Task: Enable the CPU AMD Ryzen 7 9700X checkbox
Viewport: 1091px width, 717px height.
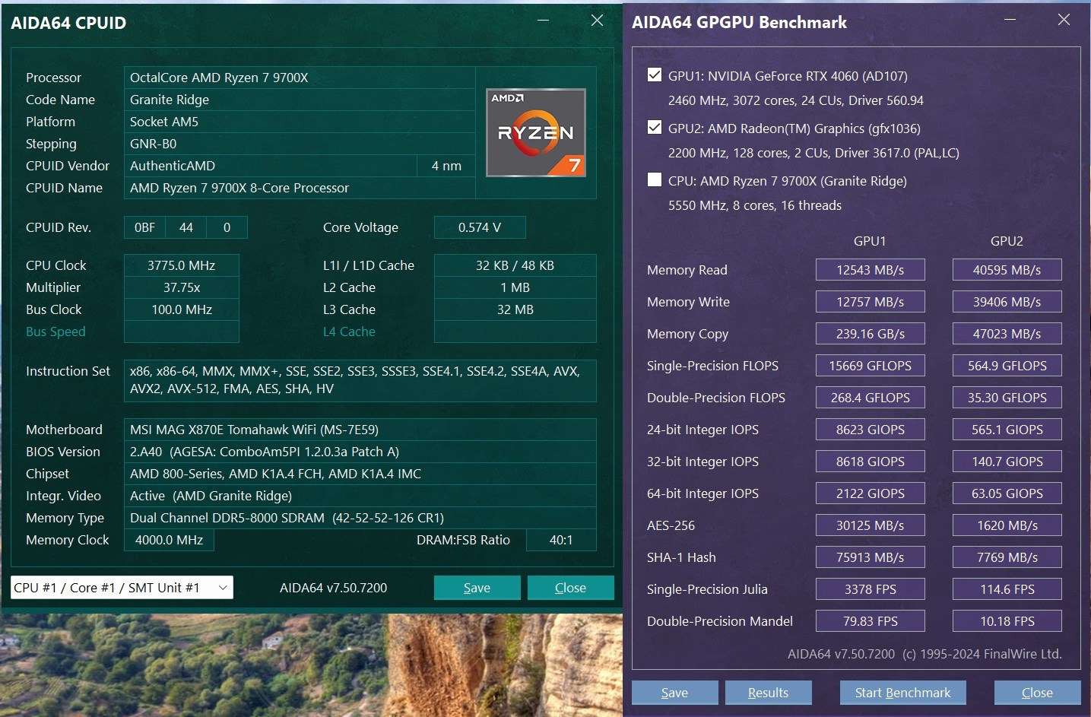Action: point(654,179)
